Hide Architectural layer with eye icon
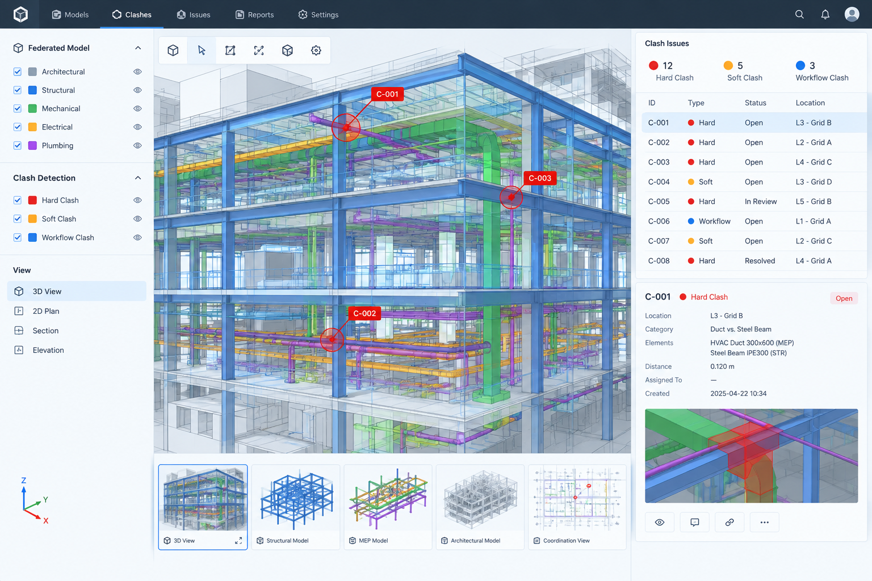 click(137, 72)
